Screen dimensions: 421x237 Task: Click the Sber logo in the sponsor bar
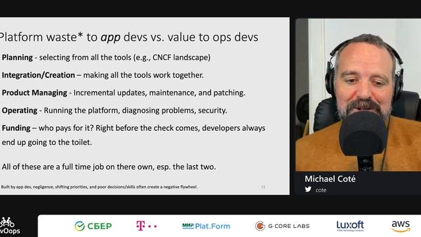[93, 226]
